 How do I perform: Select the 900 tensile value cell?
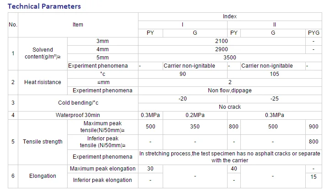[314, 127]
